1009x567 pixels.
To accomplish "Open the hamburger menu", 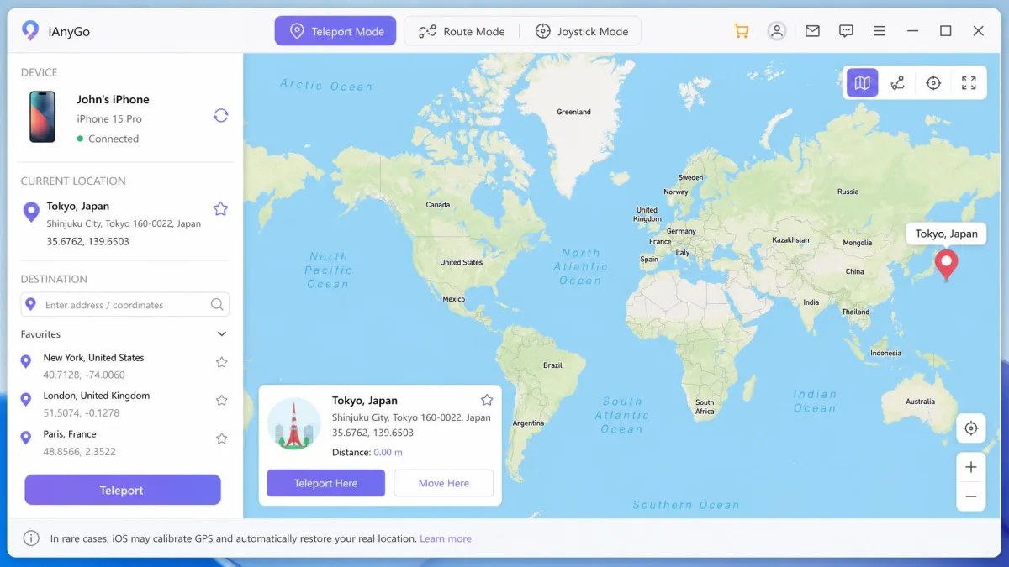I will pos(880,31).
